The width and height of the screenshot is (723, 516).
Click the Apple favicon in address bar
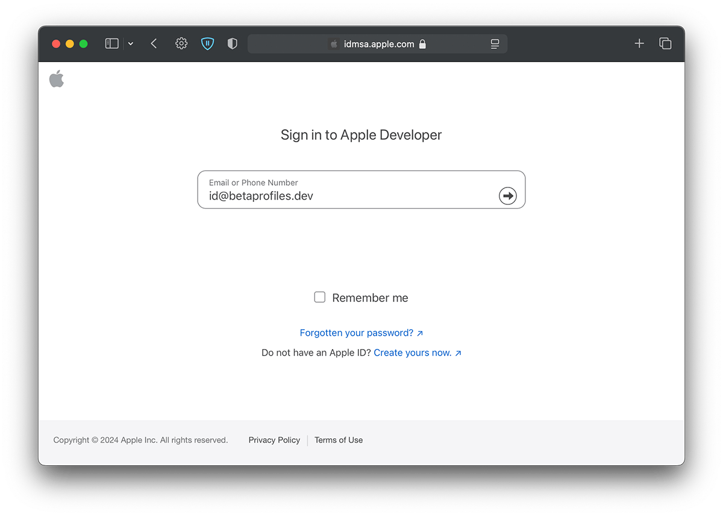tap(334, 44)
